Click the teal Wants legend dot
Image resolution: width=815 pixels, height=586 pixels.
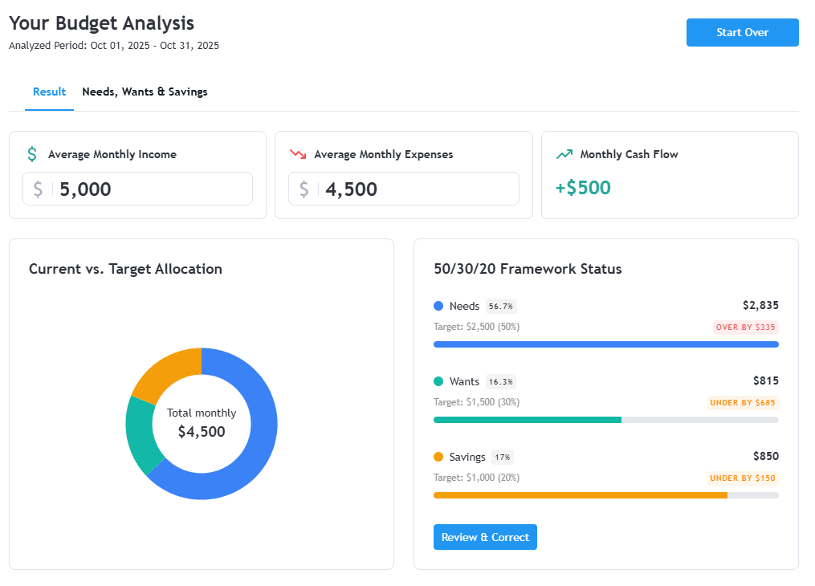438,381
